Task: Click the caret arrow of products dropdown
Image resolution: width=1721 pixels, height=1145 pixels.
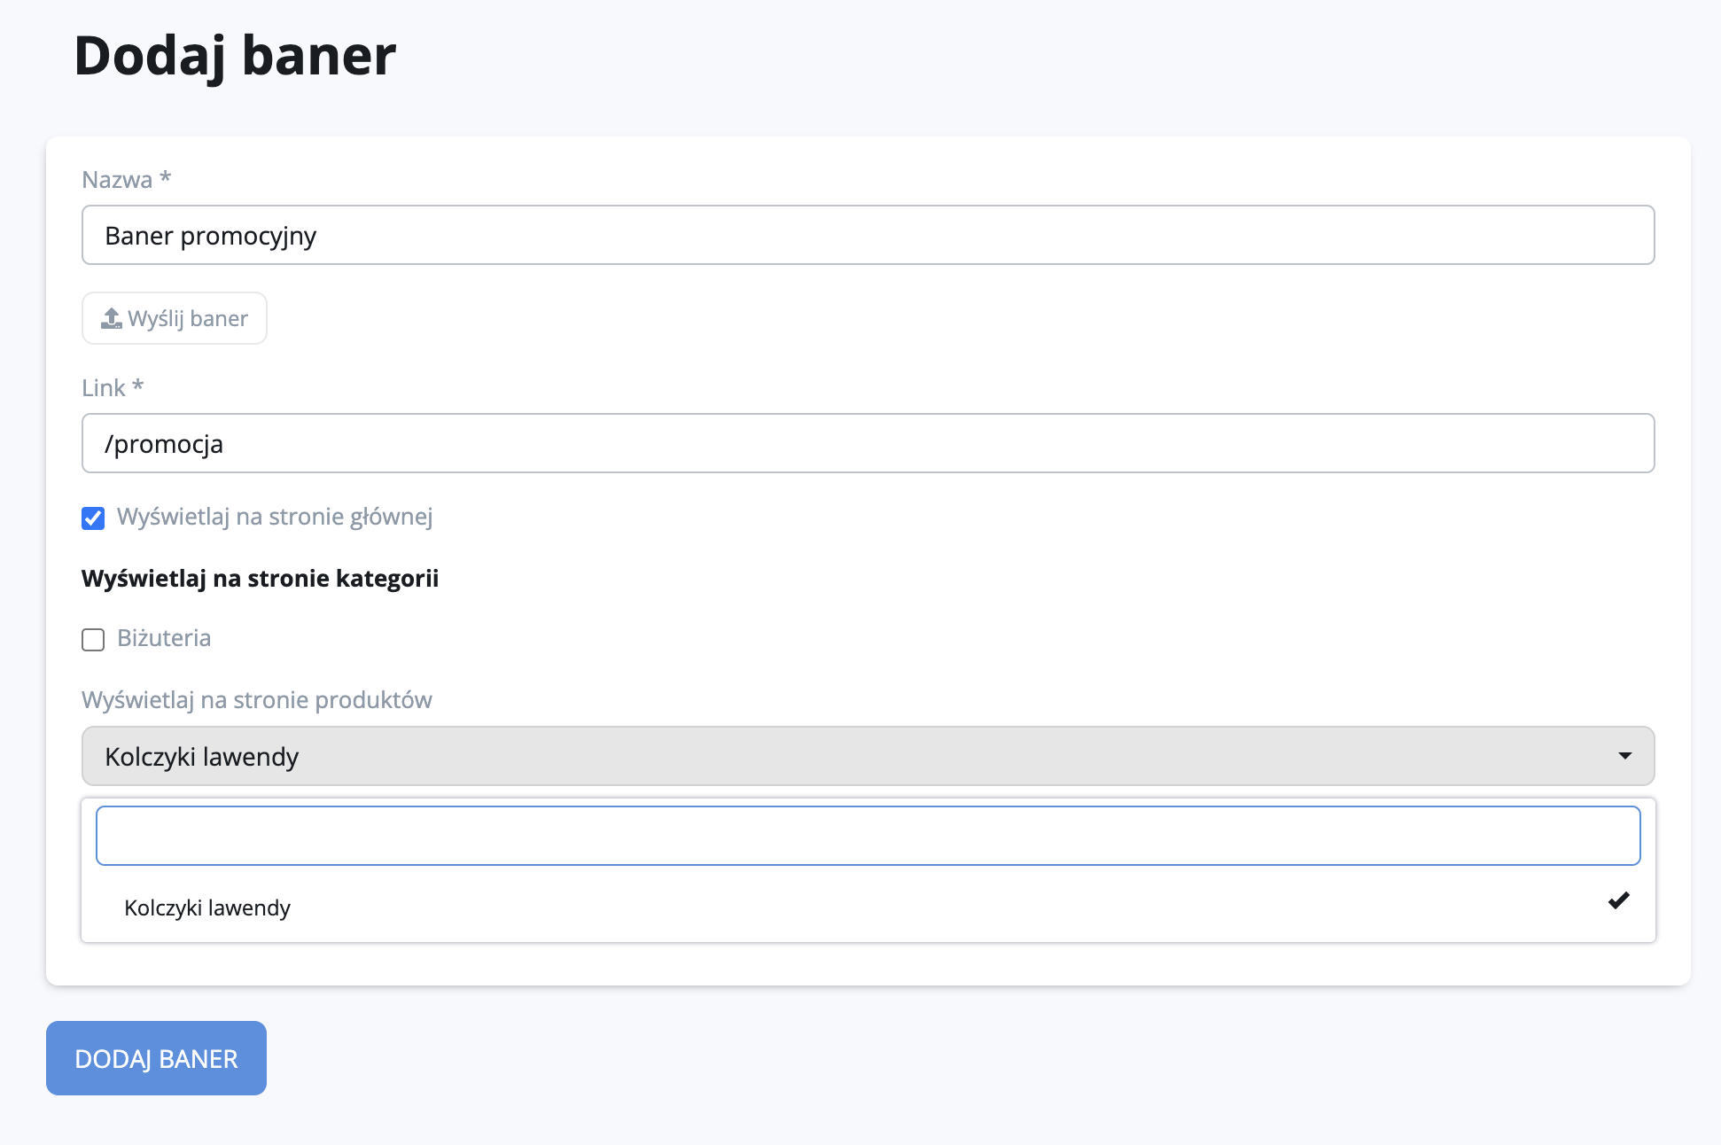Action: (x=1624, y=756)
